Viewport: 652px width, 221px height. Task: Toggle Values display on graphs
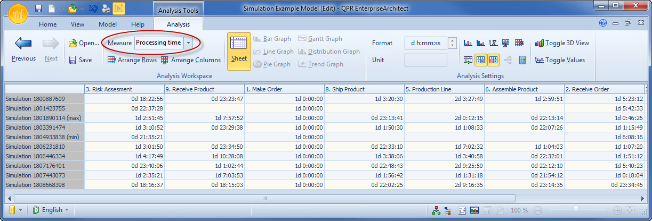click(559, 60)
